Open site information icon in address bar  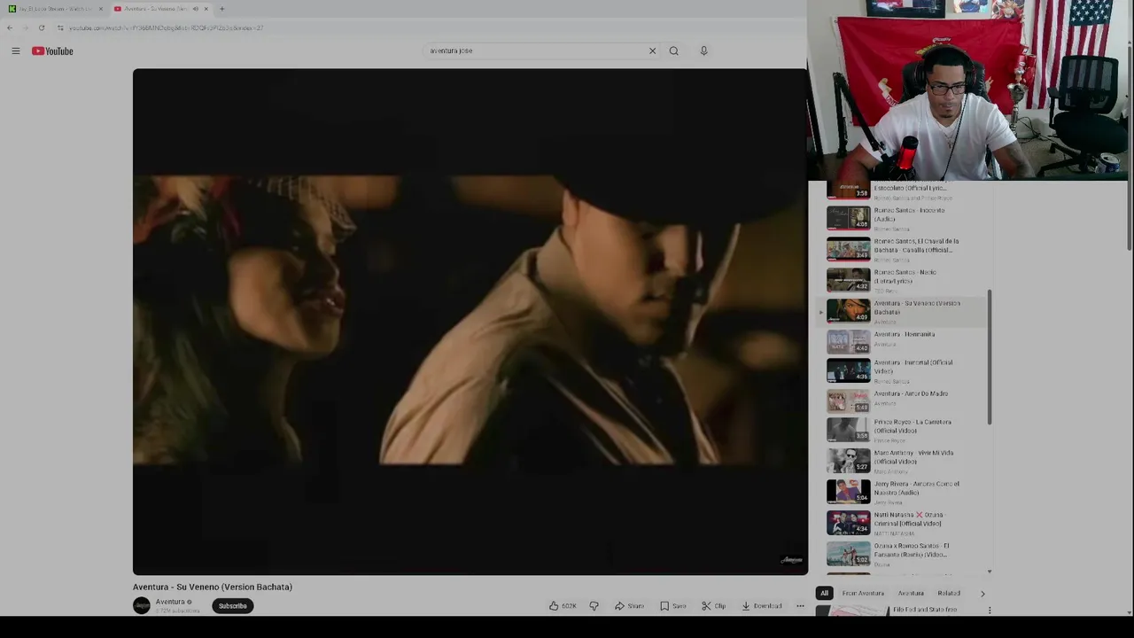pos(60,27)
